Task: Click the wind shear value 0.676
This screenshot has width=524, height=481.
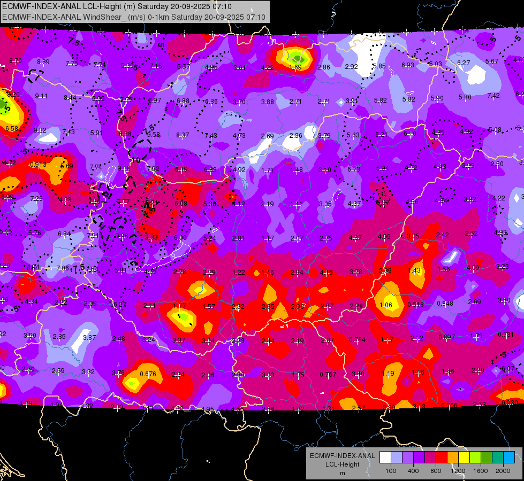Action: [x=148, y=374]
